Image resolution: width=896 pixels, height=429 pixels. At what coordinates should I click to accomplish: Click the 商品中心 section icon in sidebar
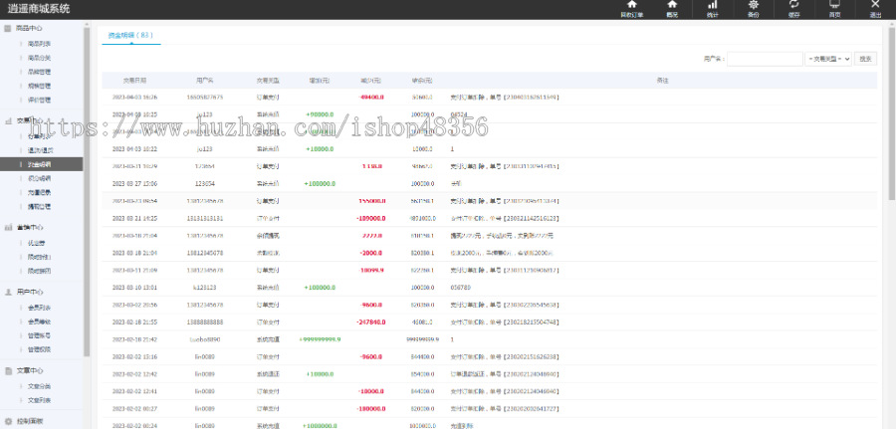pyautogui.click(x=8, y=28)
